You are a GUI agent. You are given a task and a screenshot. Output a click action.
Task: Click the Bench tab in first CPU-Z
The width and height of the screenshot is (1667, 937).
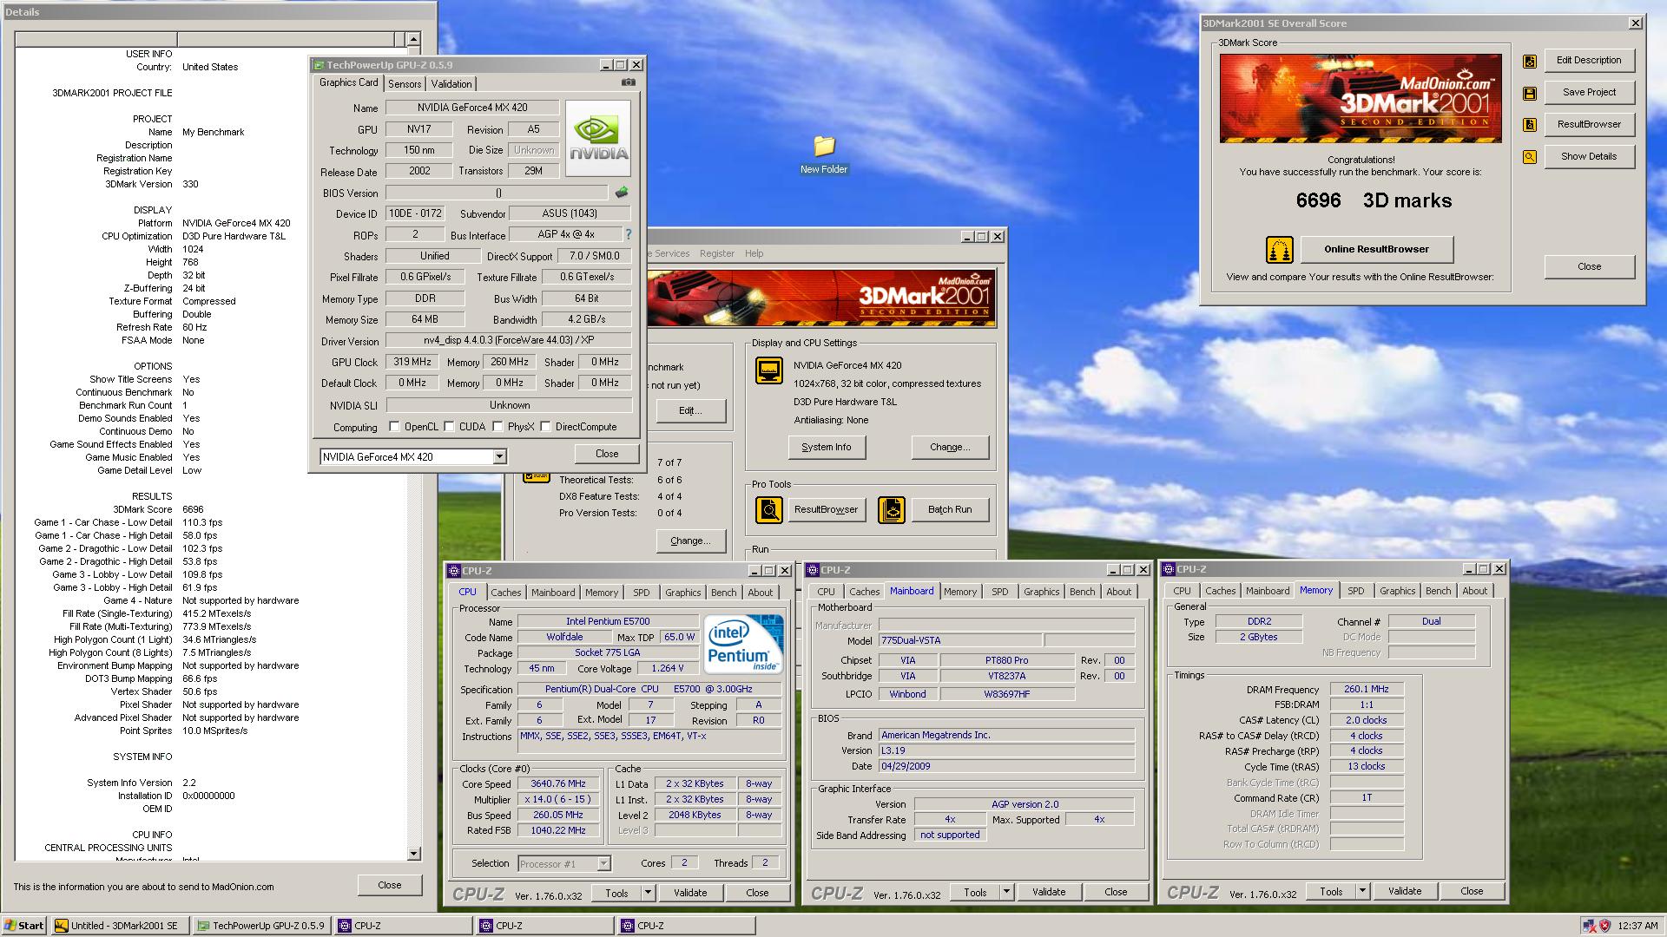point(723,593)
